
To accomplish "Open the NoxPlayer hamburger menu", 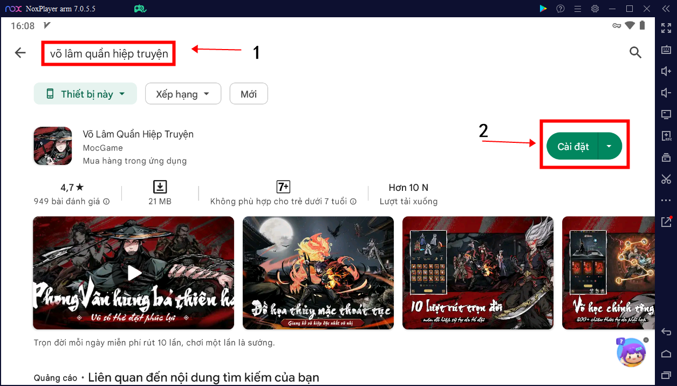I will tap(577, 9).
